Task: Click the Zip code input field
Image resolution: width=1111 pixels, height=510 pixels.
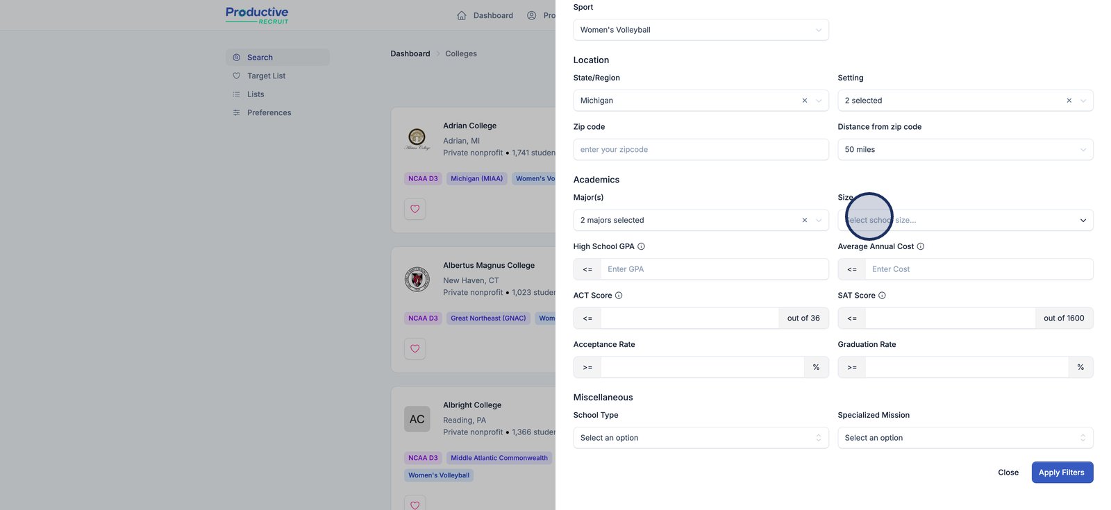Action: [701, 150]
